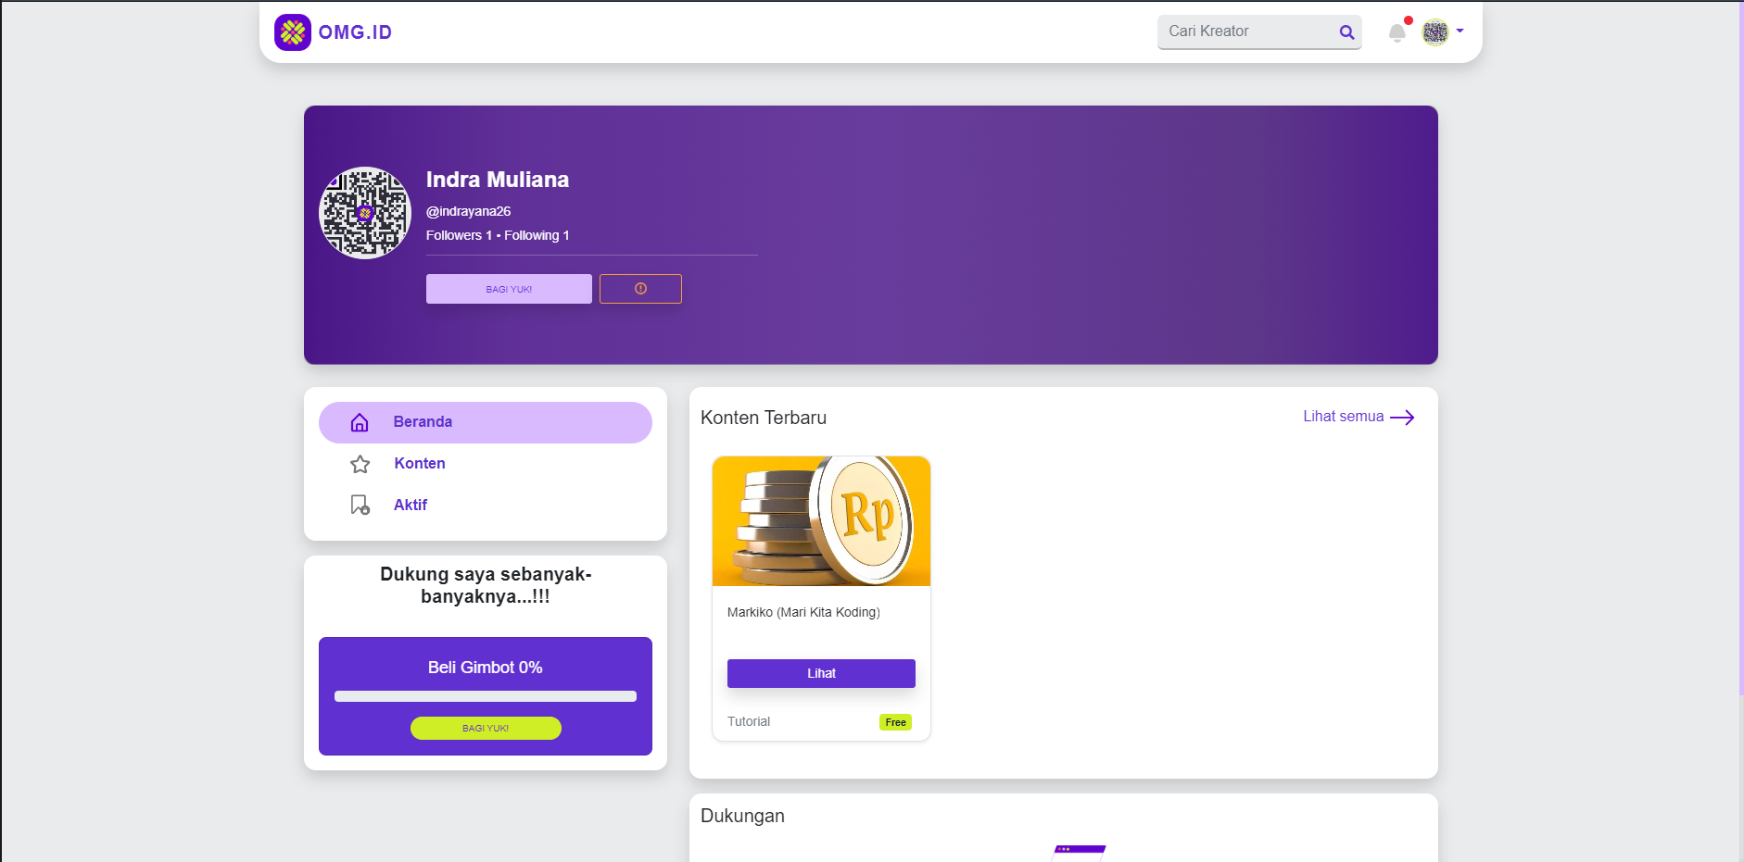Open the notification bell
The height and width of the screenshot is (862, 1744).
pyautogui.click(x=1396, y=33)
